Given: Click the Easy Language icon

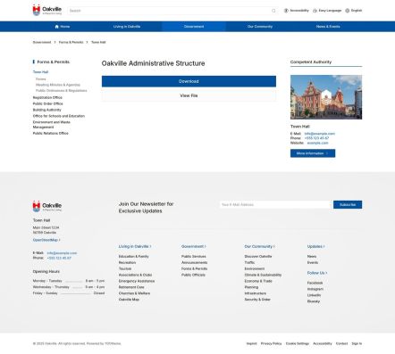Looking at the screenshot, I should coord(315,11).
